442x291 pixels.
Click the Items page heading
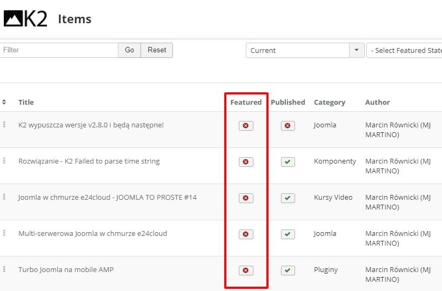coord(75,19)
